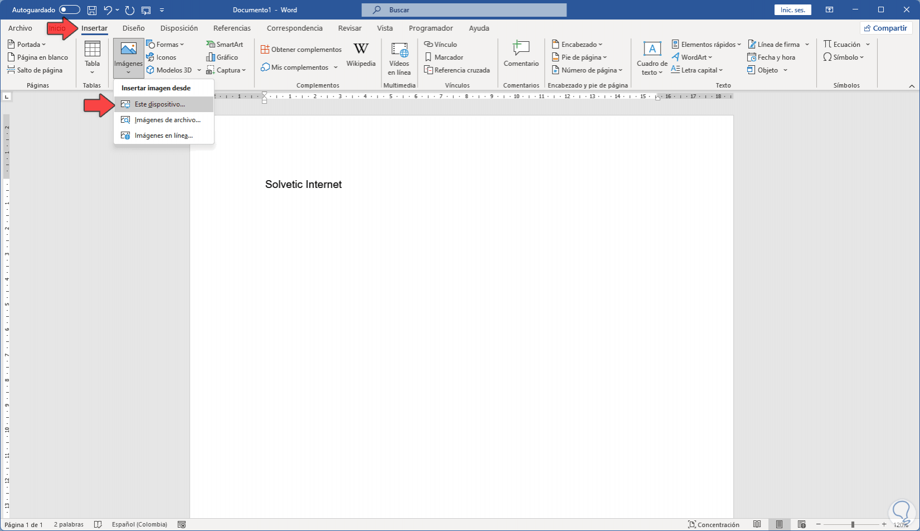The image size is (920, 531).
Task: Click the Buscar search box
Action: [464, 10]
